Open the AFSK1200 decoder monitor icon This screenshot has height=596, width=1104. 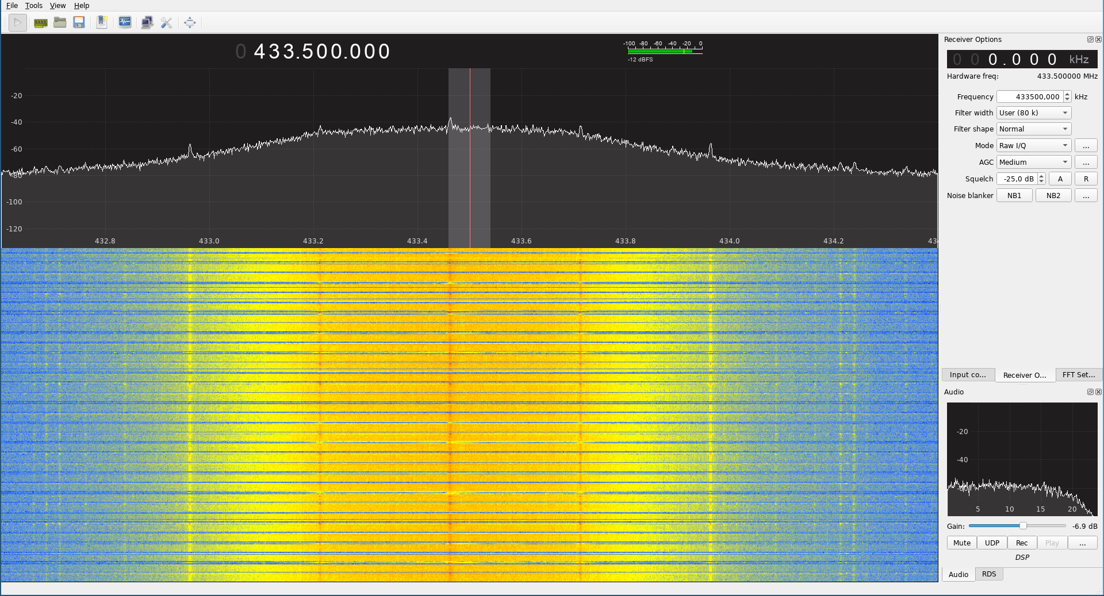(x=125, y=22)
